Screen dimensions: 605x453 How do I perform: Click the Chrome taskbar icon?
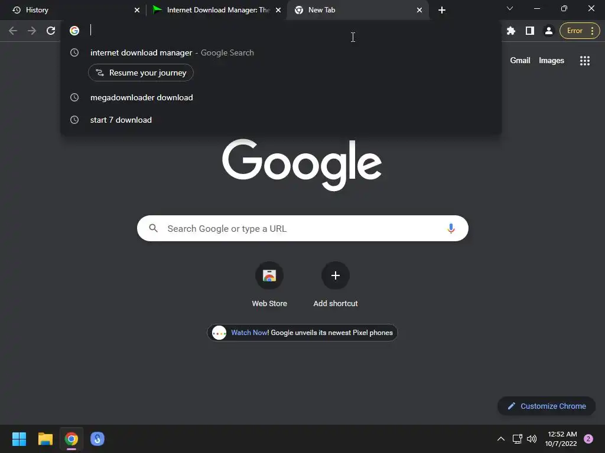pyautogui.click(x=71, y=439)
